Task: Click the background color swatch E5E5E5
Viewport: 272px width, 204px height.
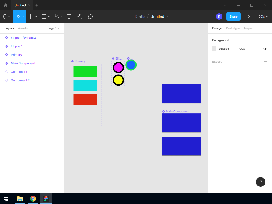Action: [214, 49]
